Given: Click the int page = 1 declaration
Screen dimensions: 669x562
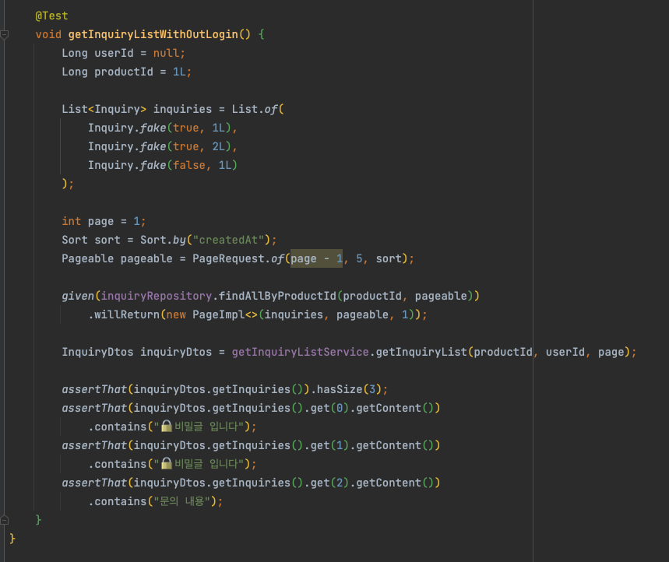Looking at the screenshot, I should [104, 221].
